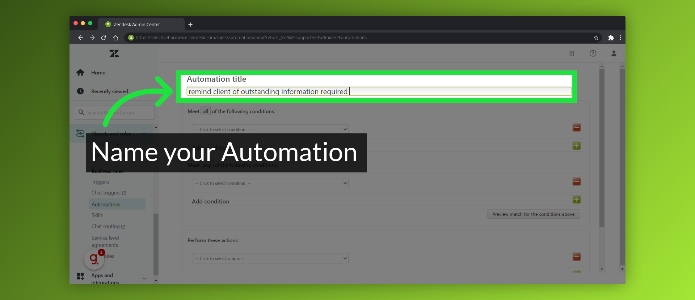Reload the page with refresh icon
The image size is (695, 300).
point(104,38)
